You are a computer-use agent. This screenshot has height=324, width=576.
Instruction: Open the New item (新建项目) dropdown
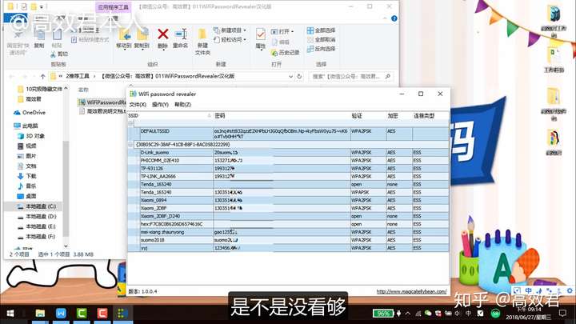230,30
